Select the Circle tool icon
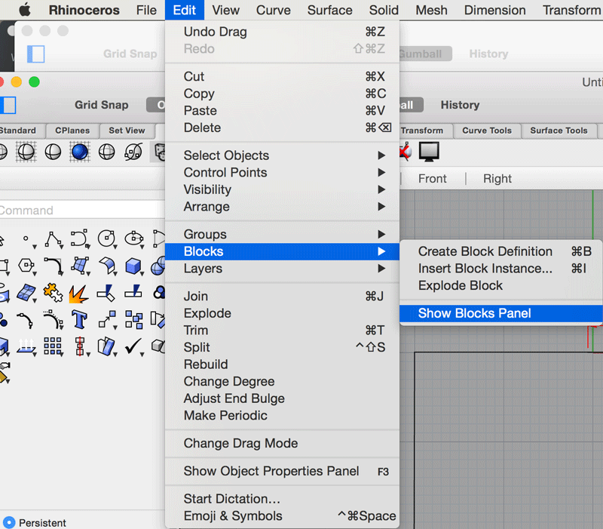This screenshot has width=603, height=529. click(x=106, y=239)
